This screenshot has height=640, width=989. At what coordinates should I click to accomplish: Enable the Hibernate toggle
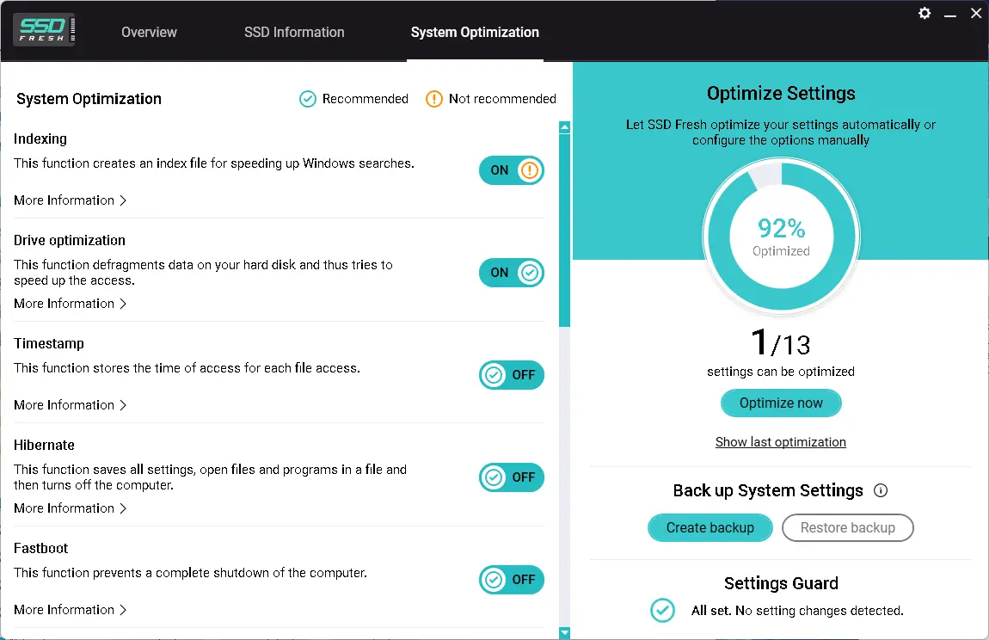[512, 477]
